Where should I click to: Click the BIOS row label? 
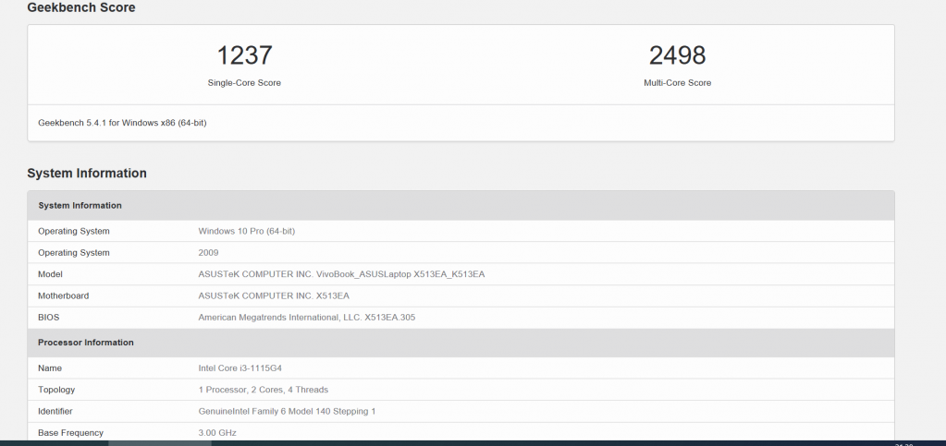[49, 317]
